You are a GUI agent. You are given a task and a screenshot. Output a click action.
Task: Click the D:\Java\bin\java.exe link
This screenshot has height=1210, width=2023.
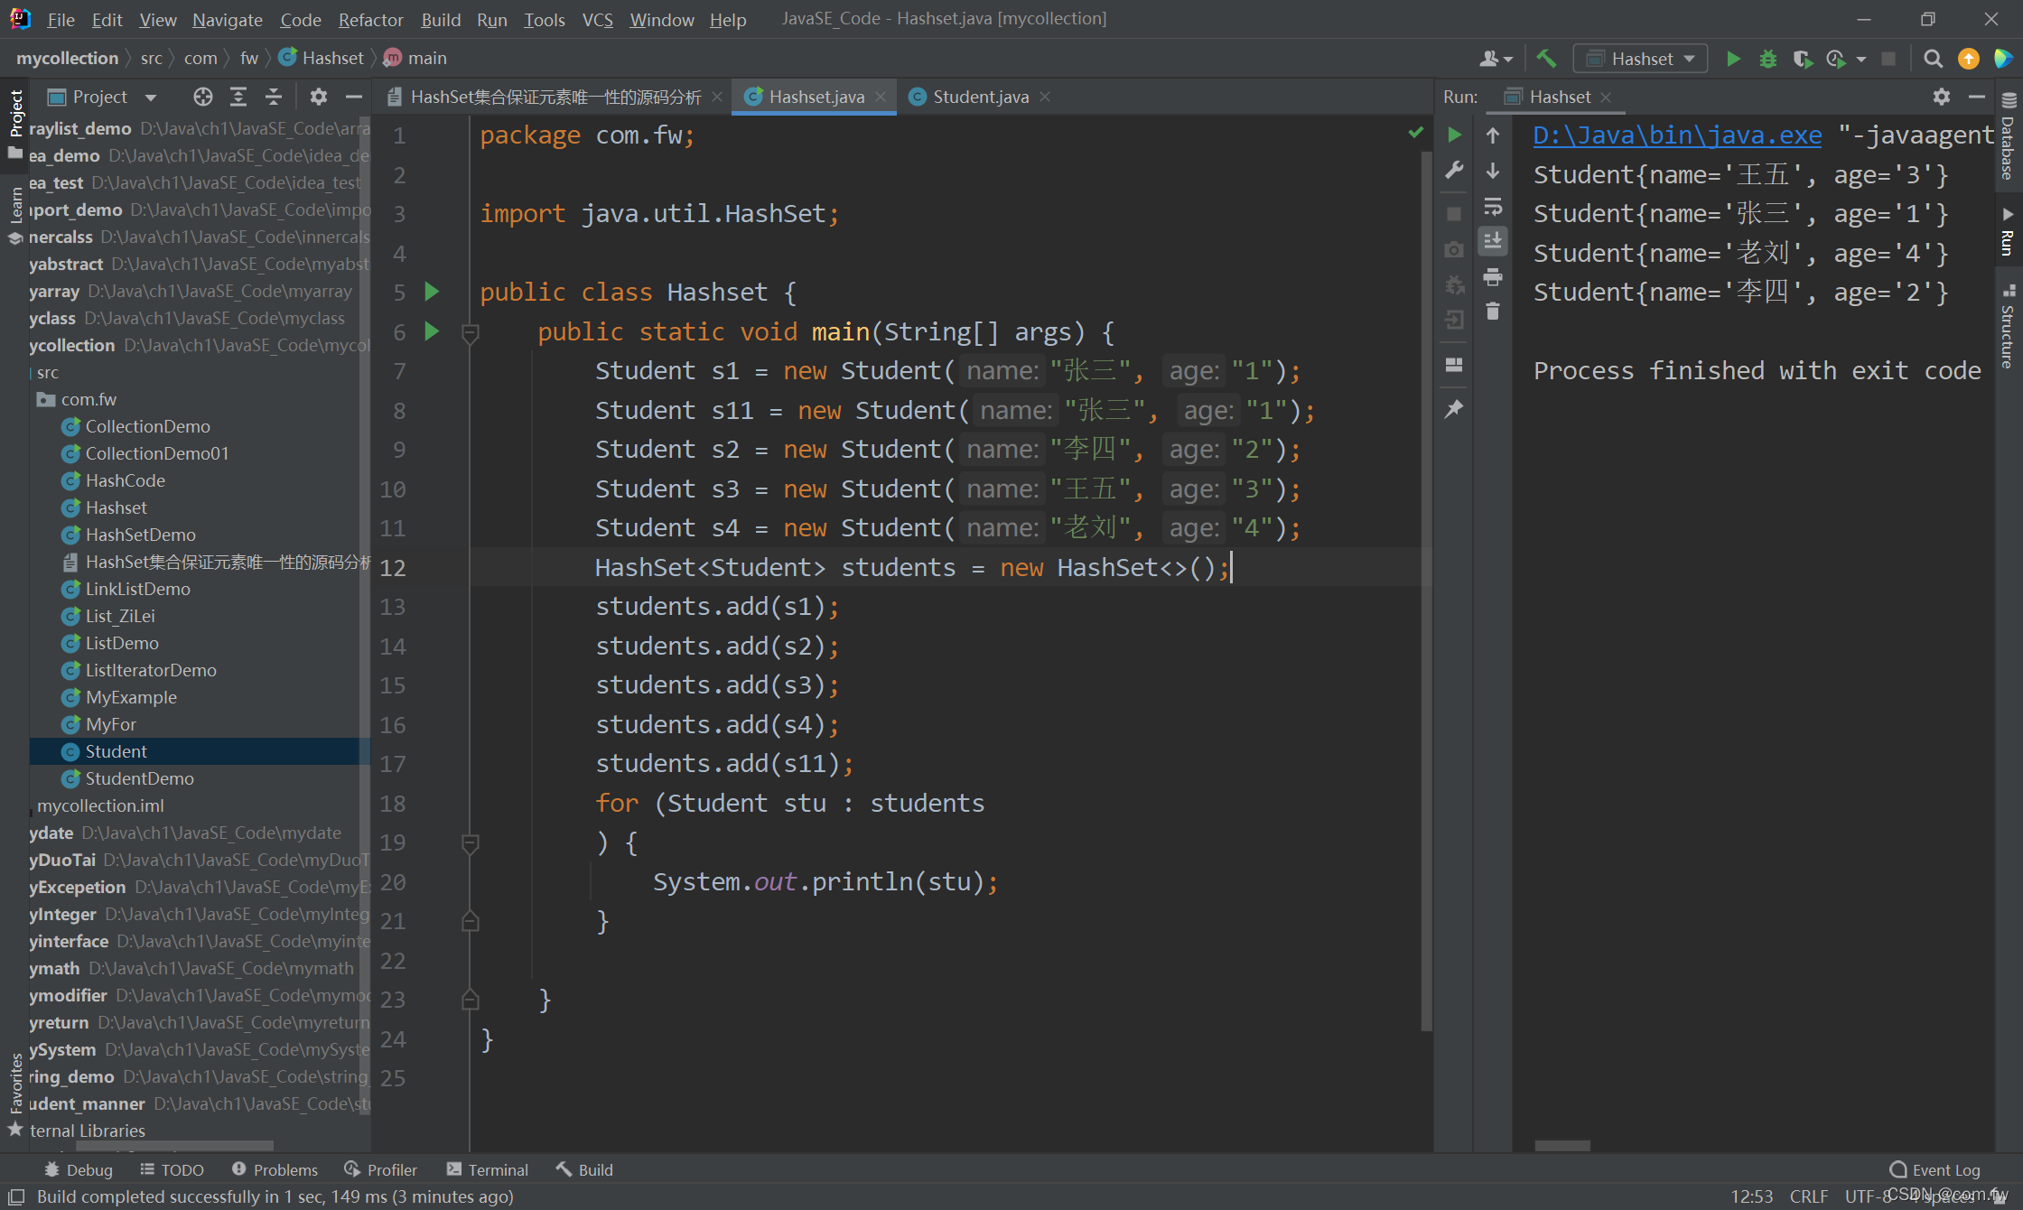(x=1677, y=135)
